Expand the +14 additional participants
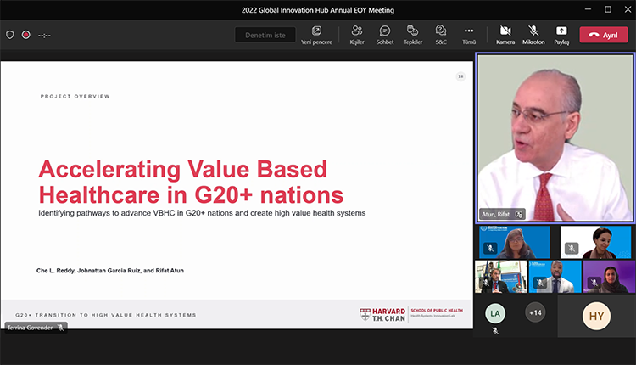 click(x=534, y=312)
